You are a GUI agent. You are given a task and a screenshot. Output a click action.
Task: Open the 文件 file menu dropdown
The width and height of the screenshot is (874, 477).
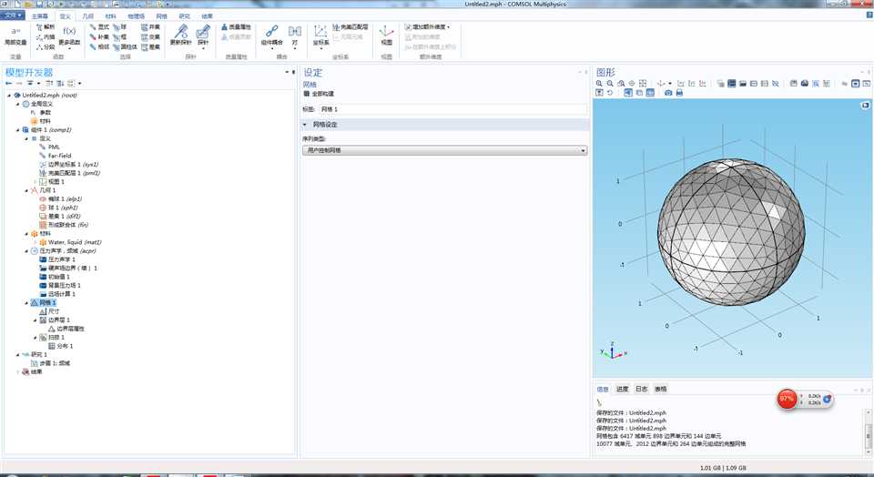point(13,15)
